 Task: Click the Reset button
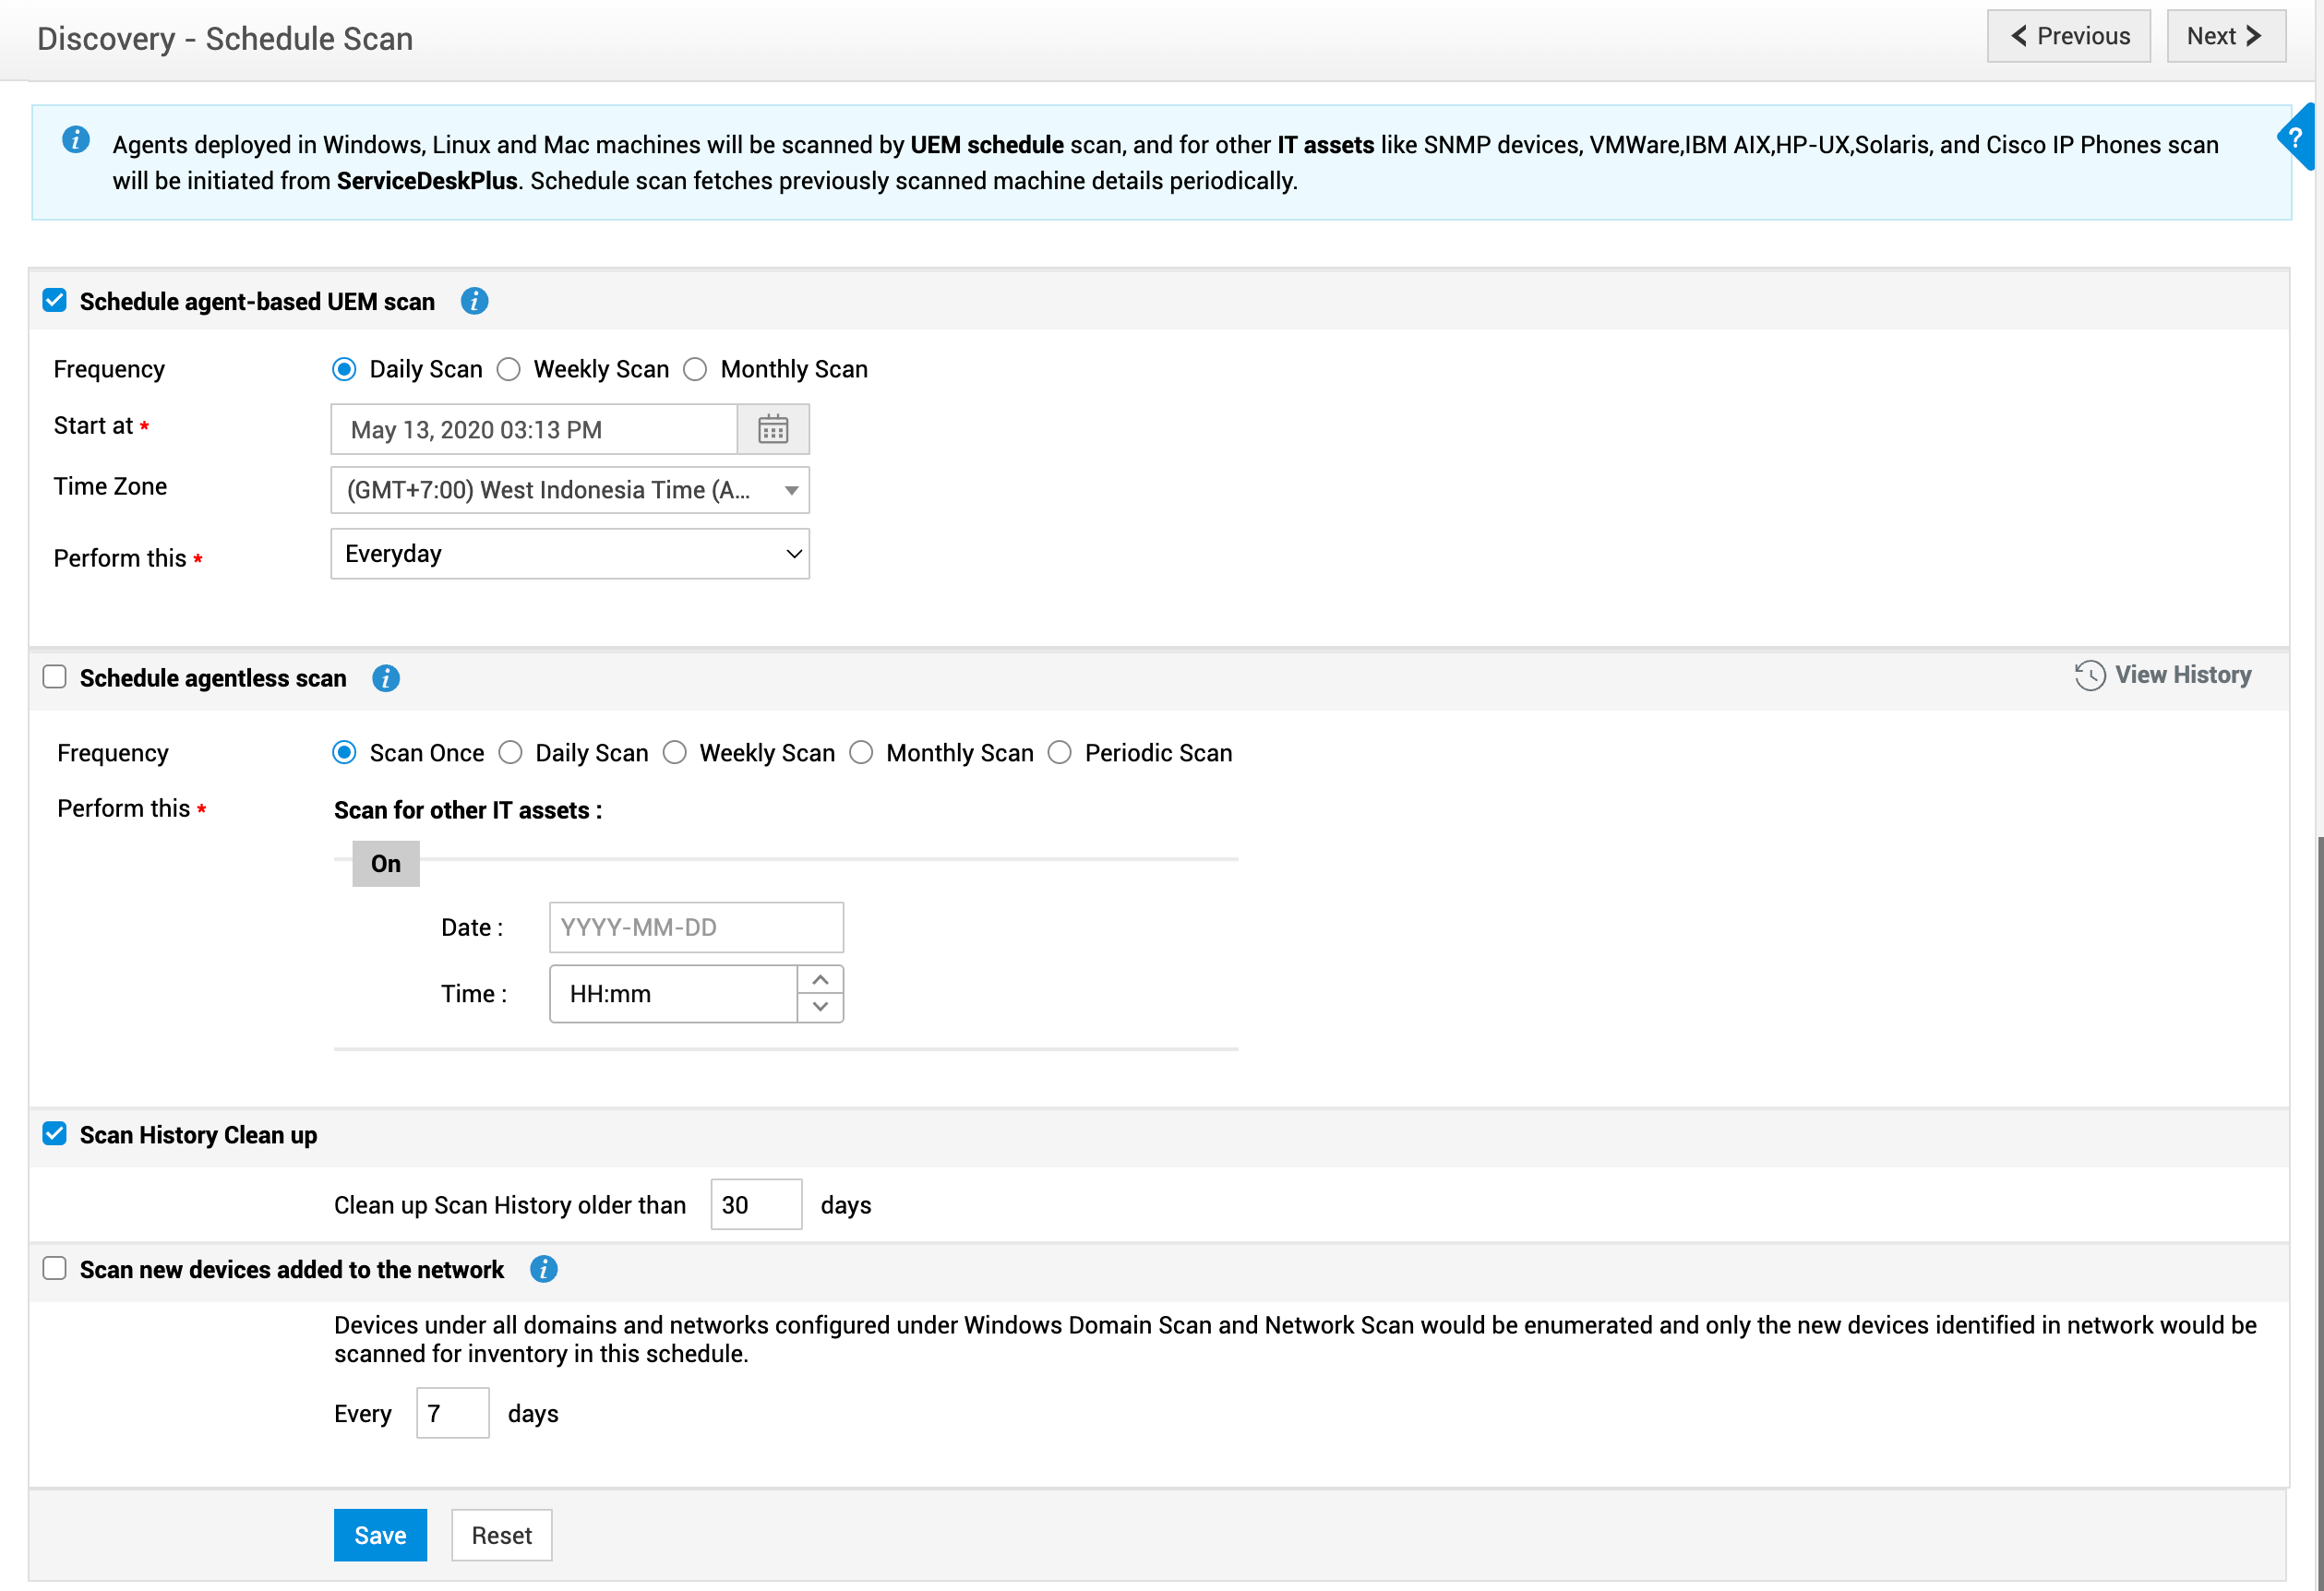pos(501,1535)
